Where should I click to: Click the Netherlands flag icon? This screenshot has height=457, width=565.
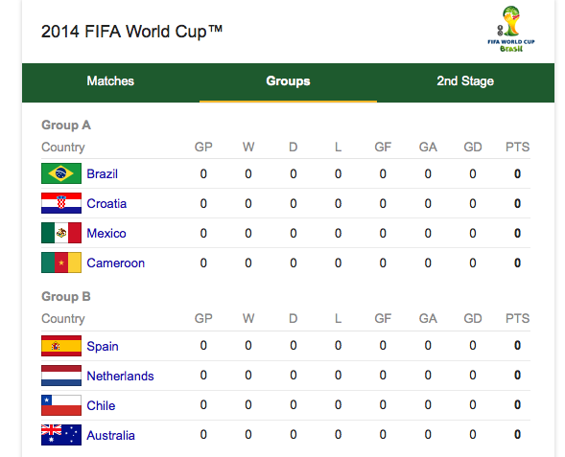[61, 376]
